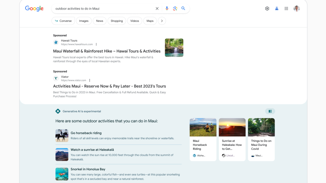Click the Aloha source WordPress icon
The height and width of the screenshot is (183, 326).
click(x=195, y=155)
